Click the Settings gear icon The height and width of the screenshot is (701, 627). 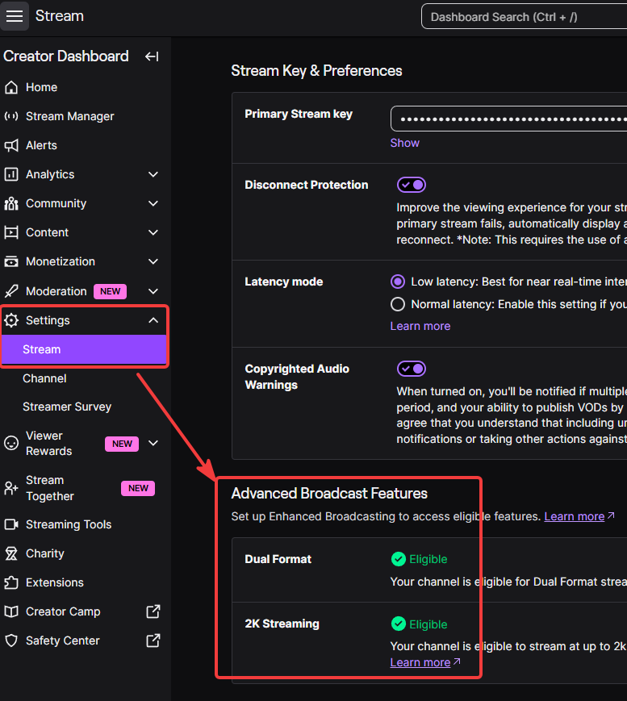(x=11, y=320)
